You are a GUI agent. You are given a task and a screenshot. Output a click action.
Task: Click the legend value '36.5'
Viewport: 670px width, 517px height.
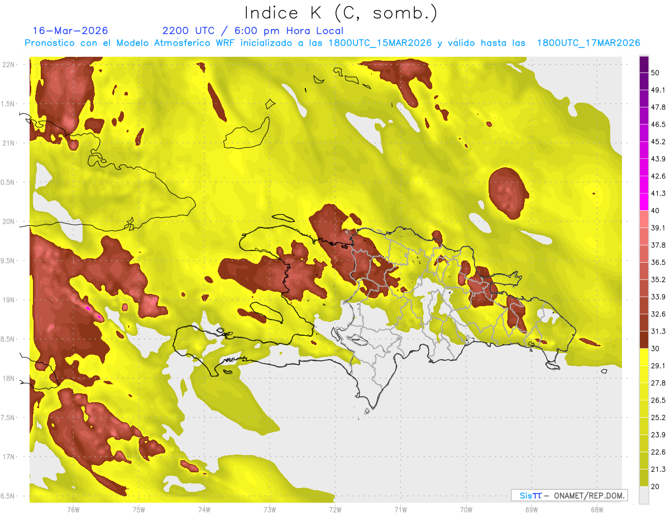point(658,262)
